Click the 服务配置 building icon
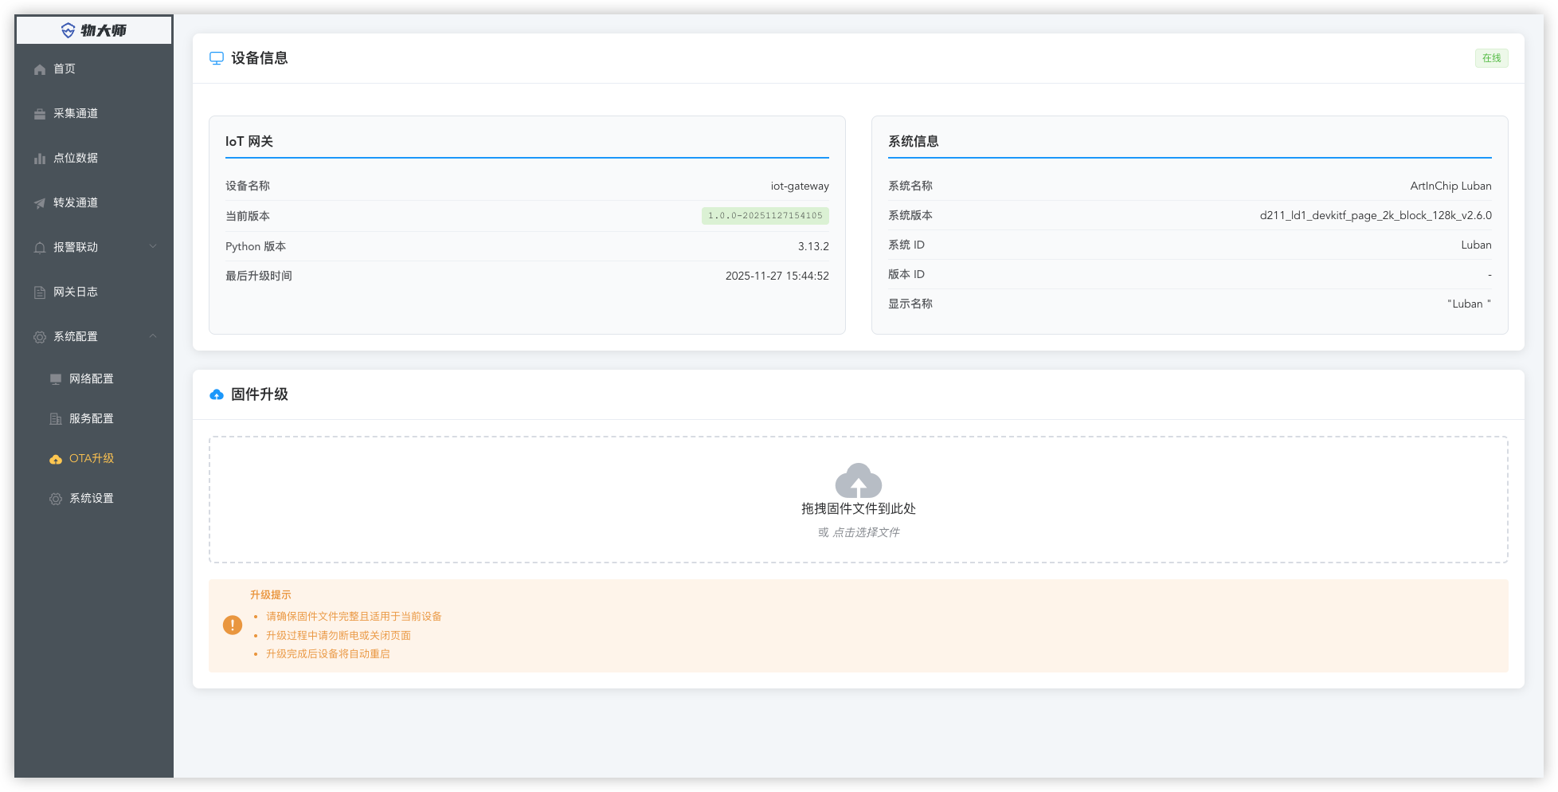The image size is (1558, 792). pyautogui.click(x=56, y=419)
